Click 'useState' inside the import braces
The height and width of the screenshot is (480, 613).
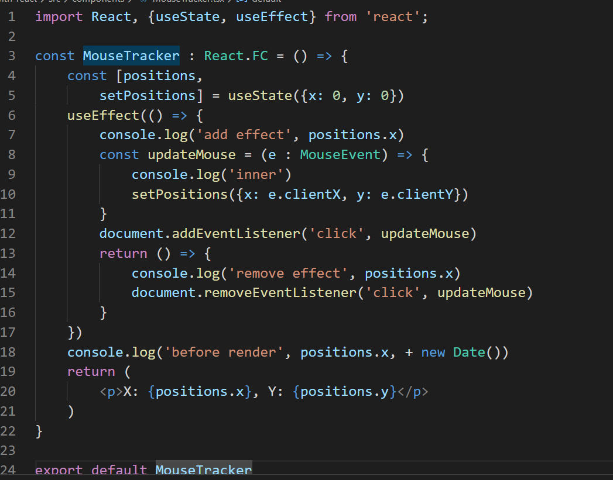188,17
